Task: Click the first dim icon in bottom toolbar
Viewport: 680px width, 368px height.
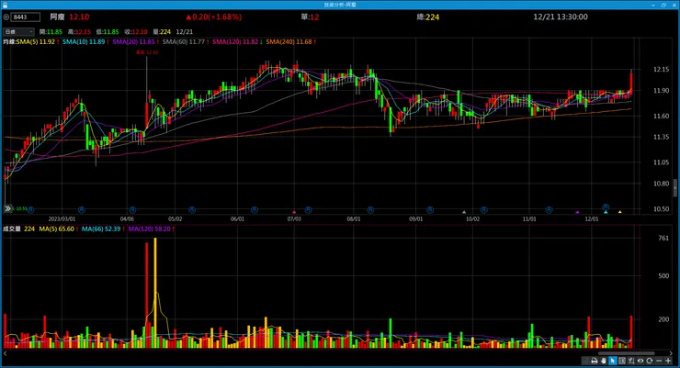Action: point(585,361)
